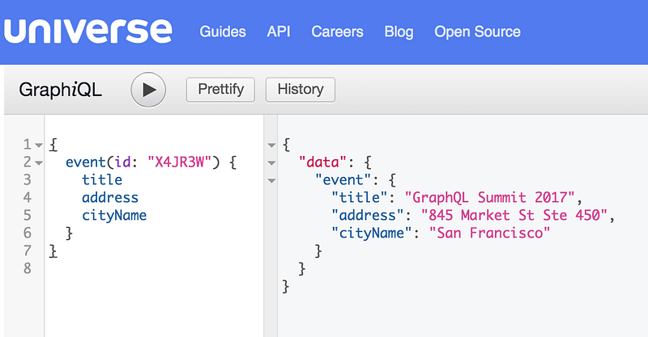Collapse the "data" object in the results
The height and width of the screenshot is (337, 648).
pyautogui.click(x=271, y=162)
